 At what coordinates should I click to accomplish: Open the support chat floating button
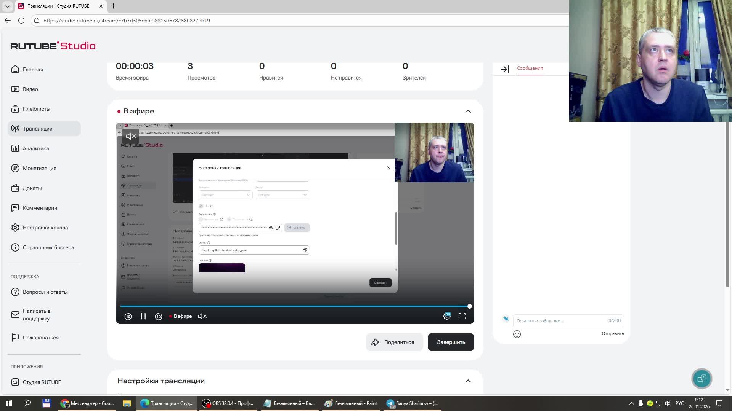(x=701, y=378)
